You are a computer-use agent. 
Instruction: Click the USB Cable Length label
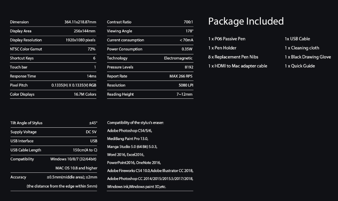tap(26, 150)
